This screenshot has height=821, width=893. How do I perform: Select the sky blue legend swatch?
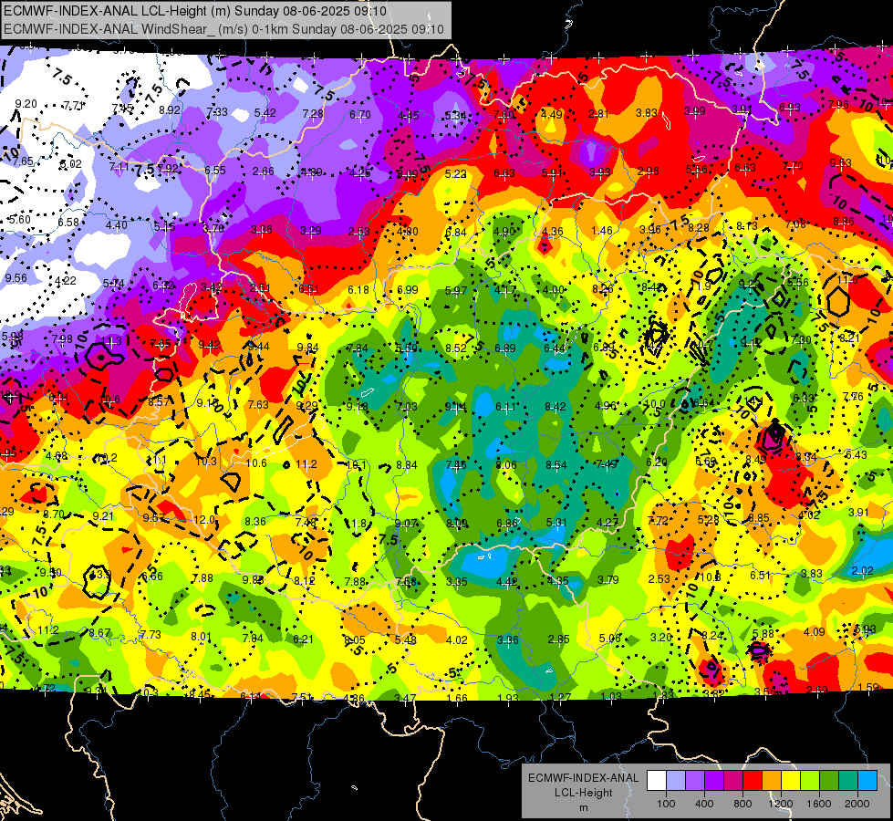pyautogui.click(x=867, y=781)
